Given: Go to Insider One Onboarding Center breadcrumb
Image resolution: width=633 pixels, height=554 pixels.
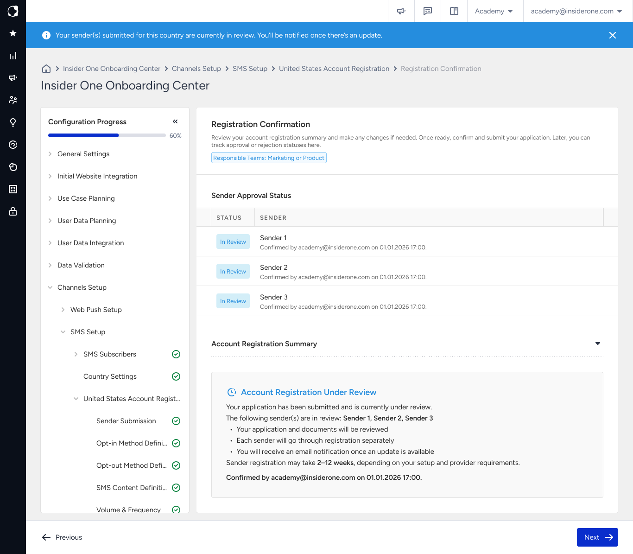Looking at the screenshot, I should [112, 69].
